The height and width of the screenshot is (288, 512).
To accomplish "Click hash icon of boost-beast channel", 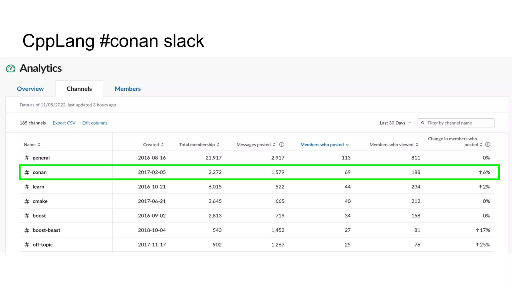I will pyautogui.click(x=27, y=230).
